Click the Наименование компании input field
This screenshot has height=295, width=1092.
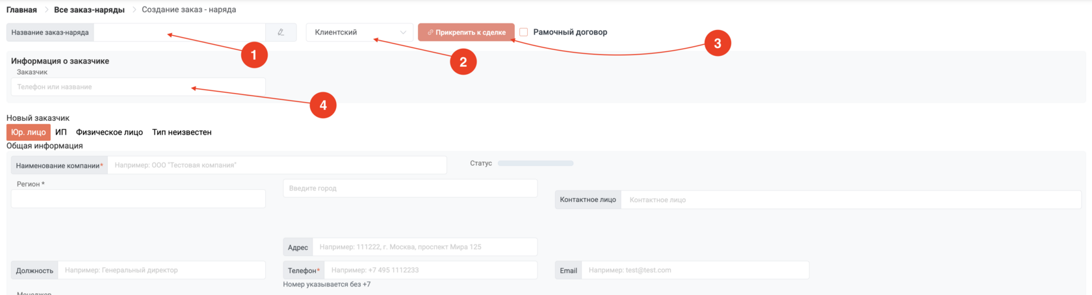tap(277, 165)
